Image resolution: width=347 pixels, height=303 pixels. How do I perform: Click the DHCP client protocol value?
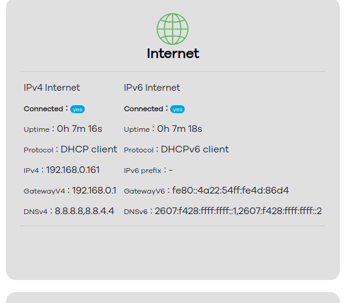tap(89, 149)
